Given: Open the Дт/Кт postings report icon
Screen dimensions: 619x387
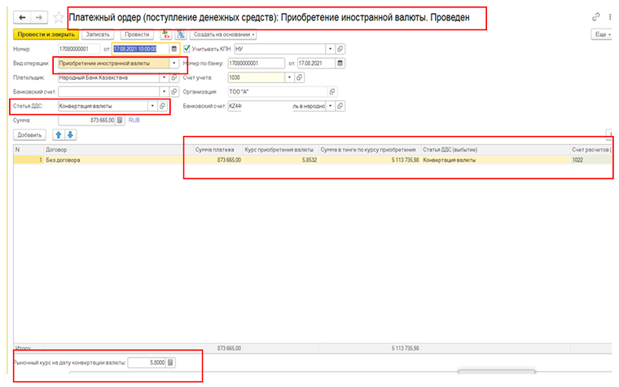Looking at the screenshot, I should pos(166,35).
